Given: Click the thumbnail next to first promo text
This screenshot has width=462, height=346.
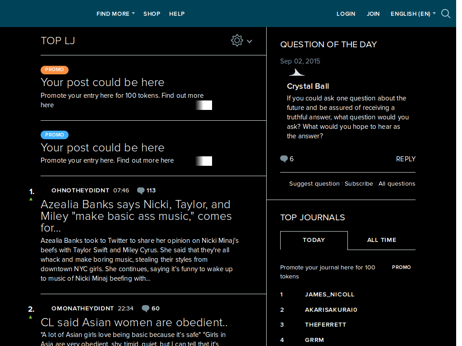Looking at the screenshot, I should click(x=203, y=105).
